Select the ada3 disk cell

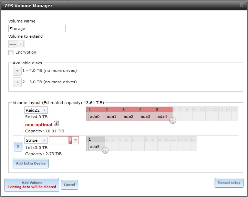click(x=147, y=117)
